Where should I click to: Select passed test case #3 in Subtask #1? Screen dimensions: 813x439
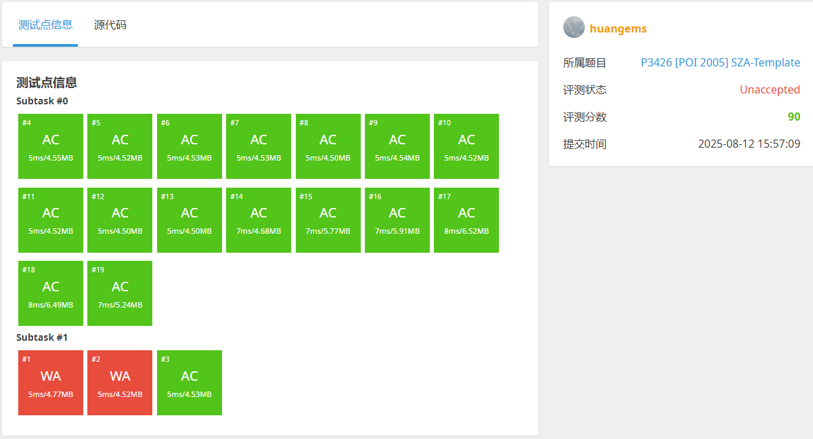point(190,382)
